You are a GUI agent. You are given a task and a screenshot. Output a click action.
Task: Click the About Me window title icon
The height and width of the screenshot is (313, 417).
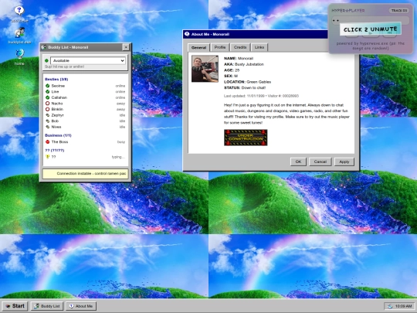coord(187,34)
